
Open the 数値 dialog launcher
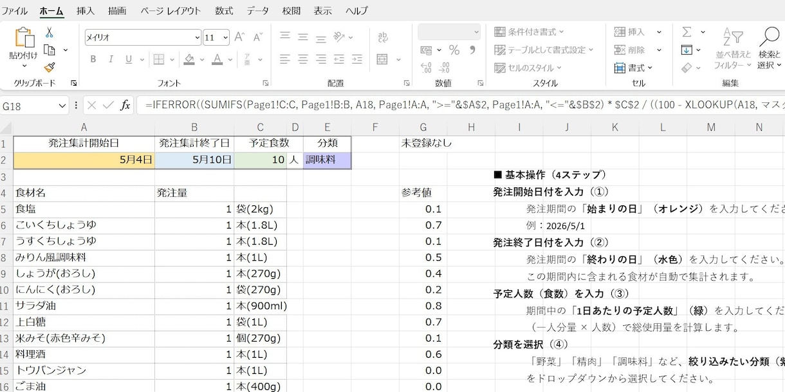pos(480,83)
